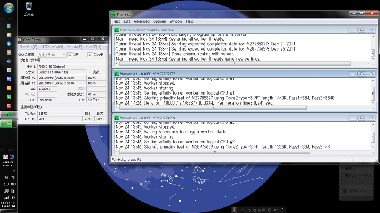Open the ごみ箱 recycle bin desktop icon
The image size is (380, 213).
coord(29,9)
